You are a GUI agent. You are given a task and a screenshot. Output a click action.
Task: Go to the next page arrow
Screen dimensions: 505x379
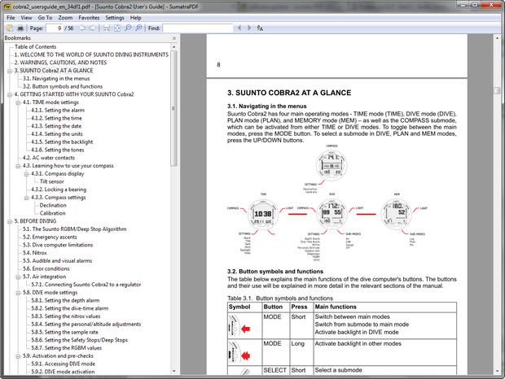(x=92, y=28)
